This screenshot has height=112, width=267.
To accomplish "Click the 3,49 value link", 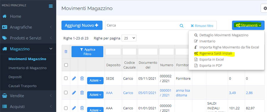I will coord(233,93).
